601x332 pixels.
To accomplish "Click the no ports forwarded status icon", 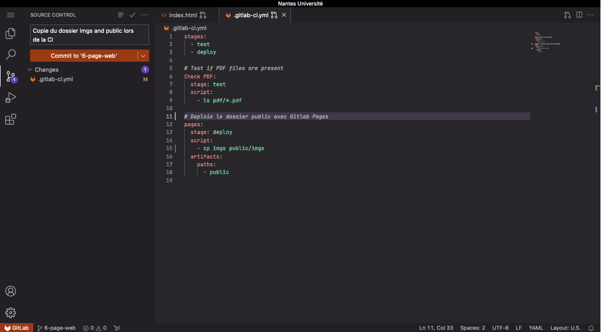I will click(x=117, y=328).
